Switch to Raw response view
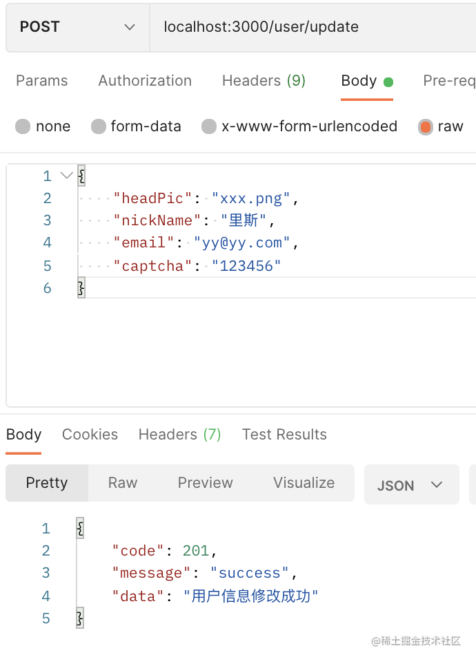 point(123,483)
